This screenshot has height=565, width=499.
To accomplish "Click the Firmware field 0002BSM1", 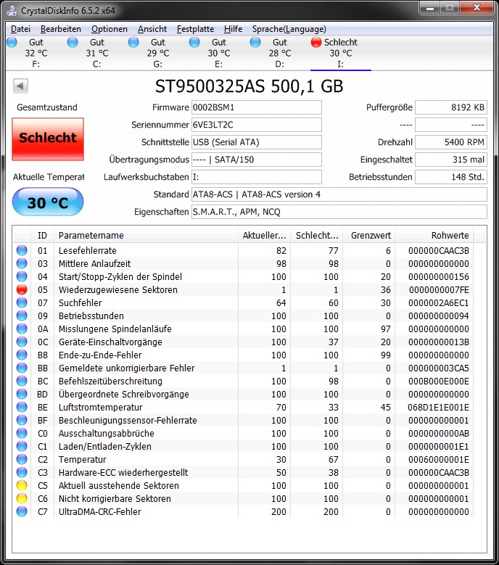I will (257, 107).
